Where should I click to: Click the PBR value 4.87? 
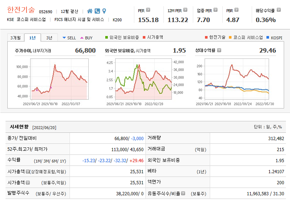point(233,20)
